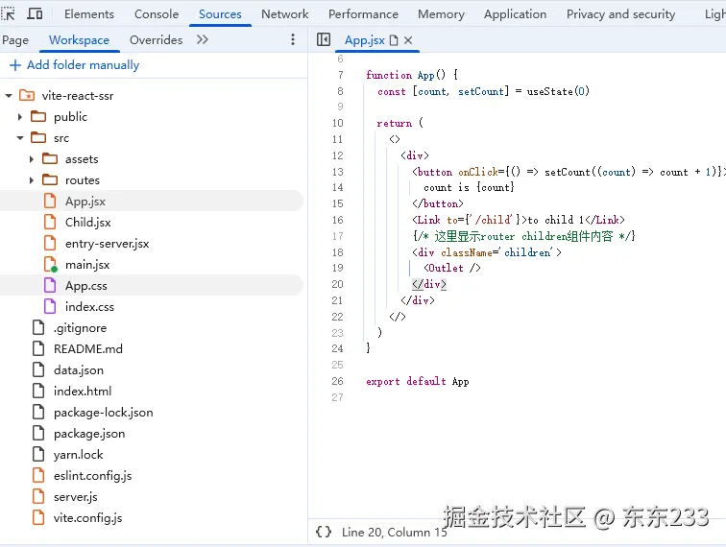Open the Network tab
This screenshot has height=547, width=726.
click(285, 14)
